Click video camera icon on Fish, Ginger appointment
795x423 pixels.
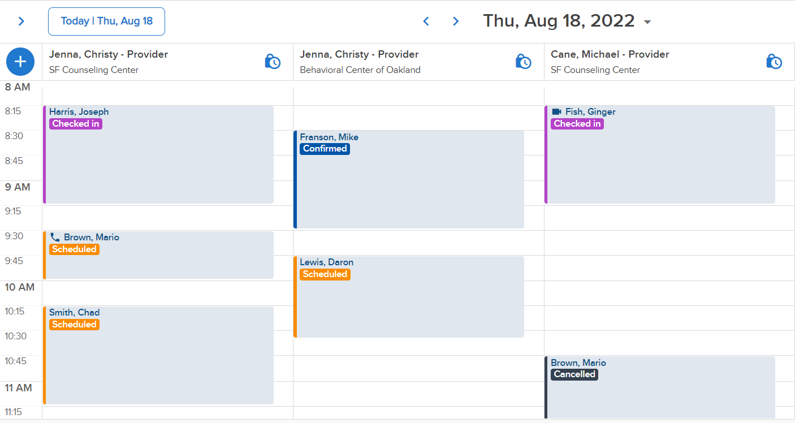556,112
